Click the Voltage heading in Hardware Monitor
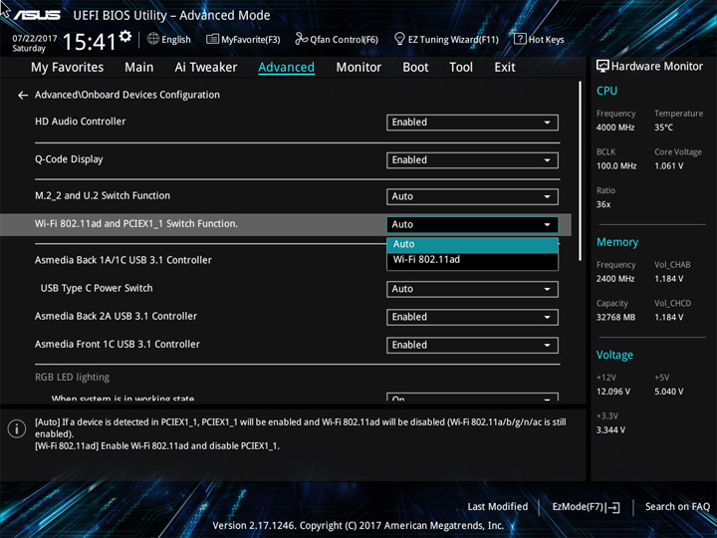 [614, 355]
